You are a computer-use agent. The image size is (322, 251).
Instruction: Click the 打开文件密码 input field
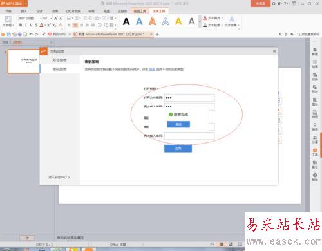[189, 98]
